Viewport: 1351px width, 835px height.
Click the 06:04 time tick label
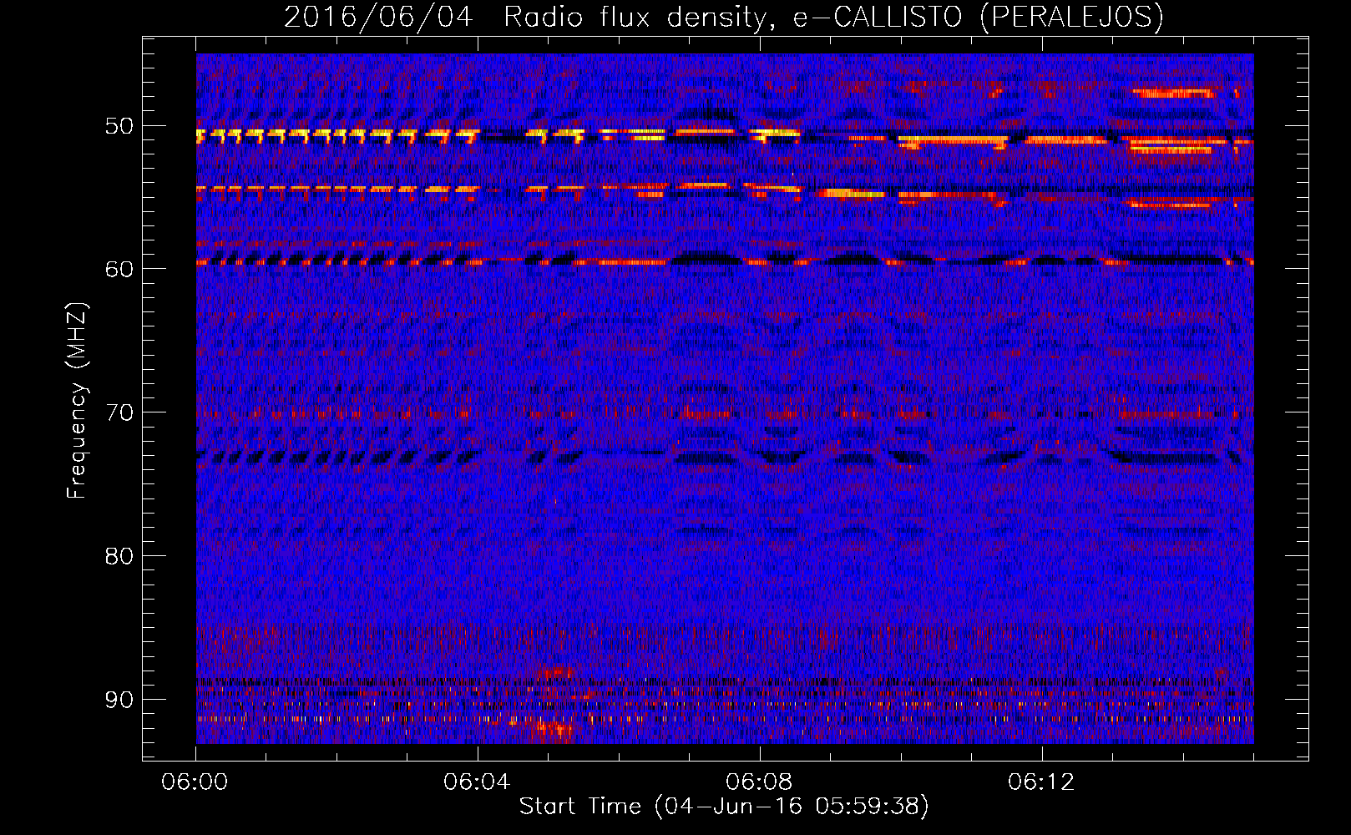pos(477,782)
